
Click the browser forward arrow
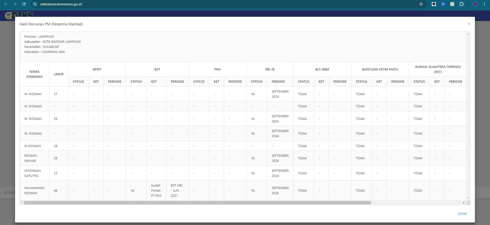[15, 4]
